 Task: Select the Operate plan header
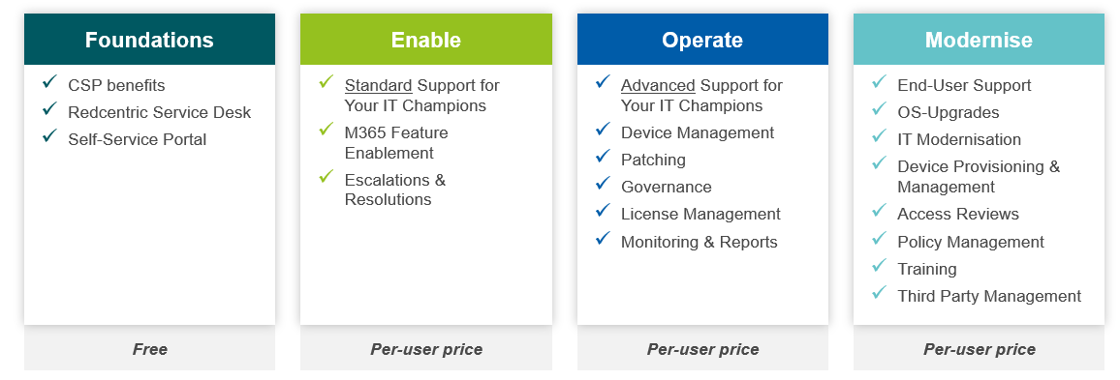click(702, 40)
